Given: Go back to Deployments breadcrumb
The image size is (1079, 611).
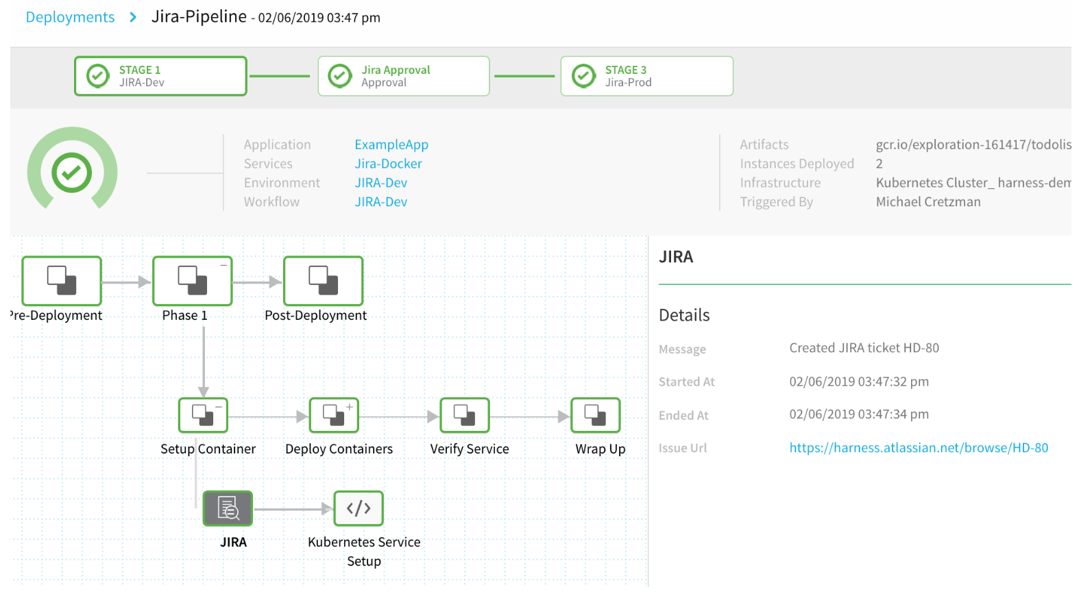Looking at the screenshot, I should click(70, 17).
